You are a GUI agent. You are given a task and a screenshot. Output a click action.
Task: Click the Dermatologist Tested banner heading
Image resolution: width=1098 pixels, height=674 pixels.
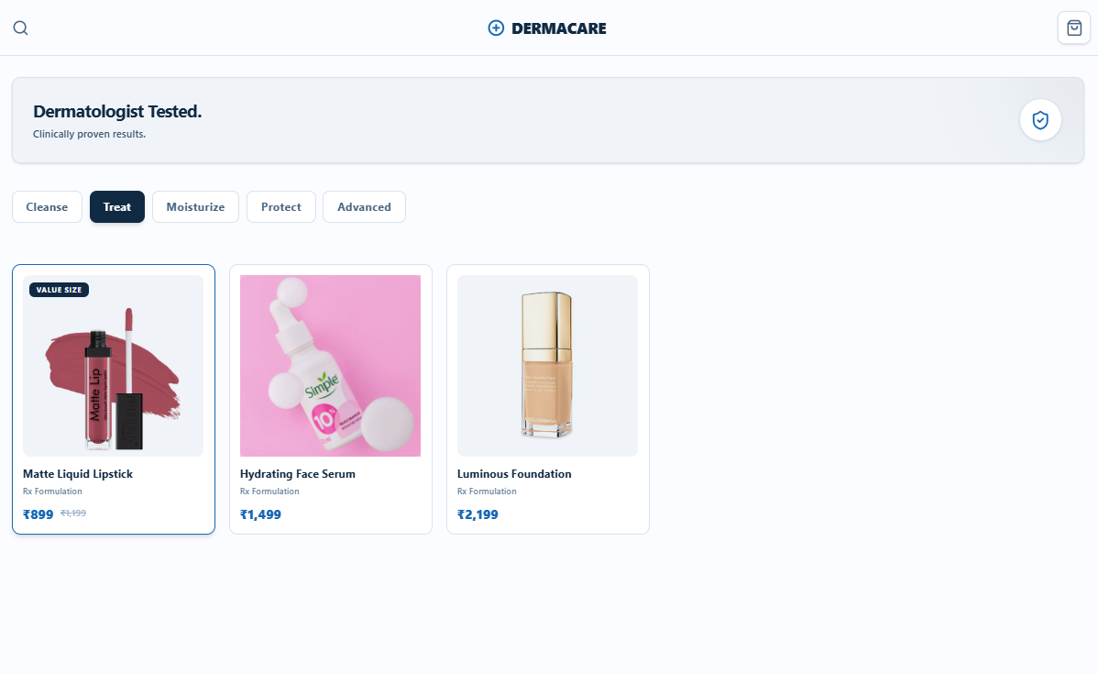coord(117,111)
